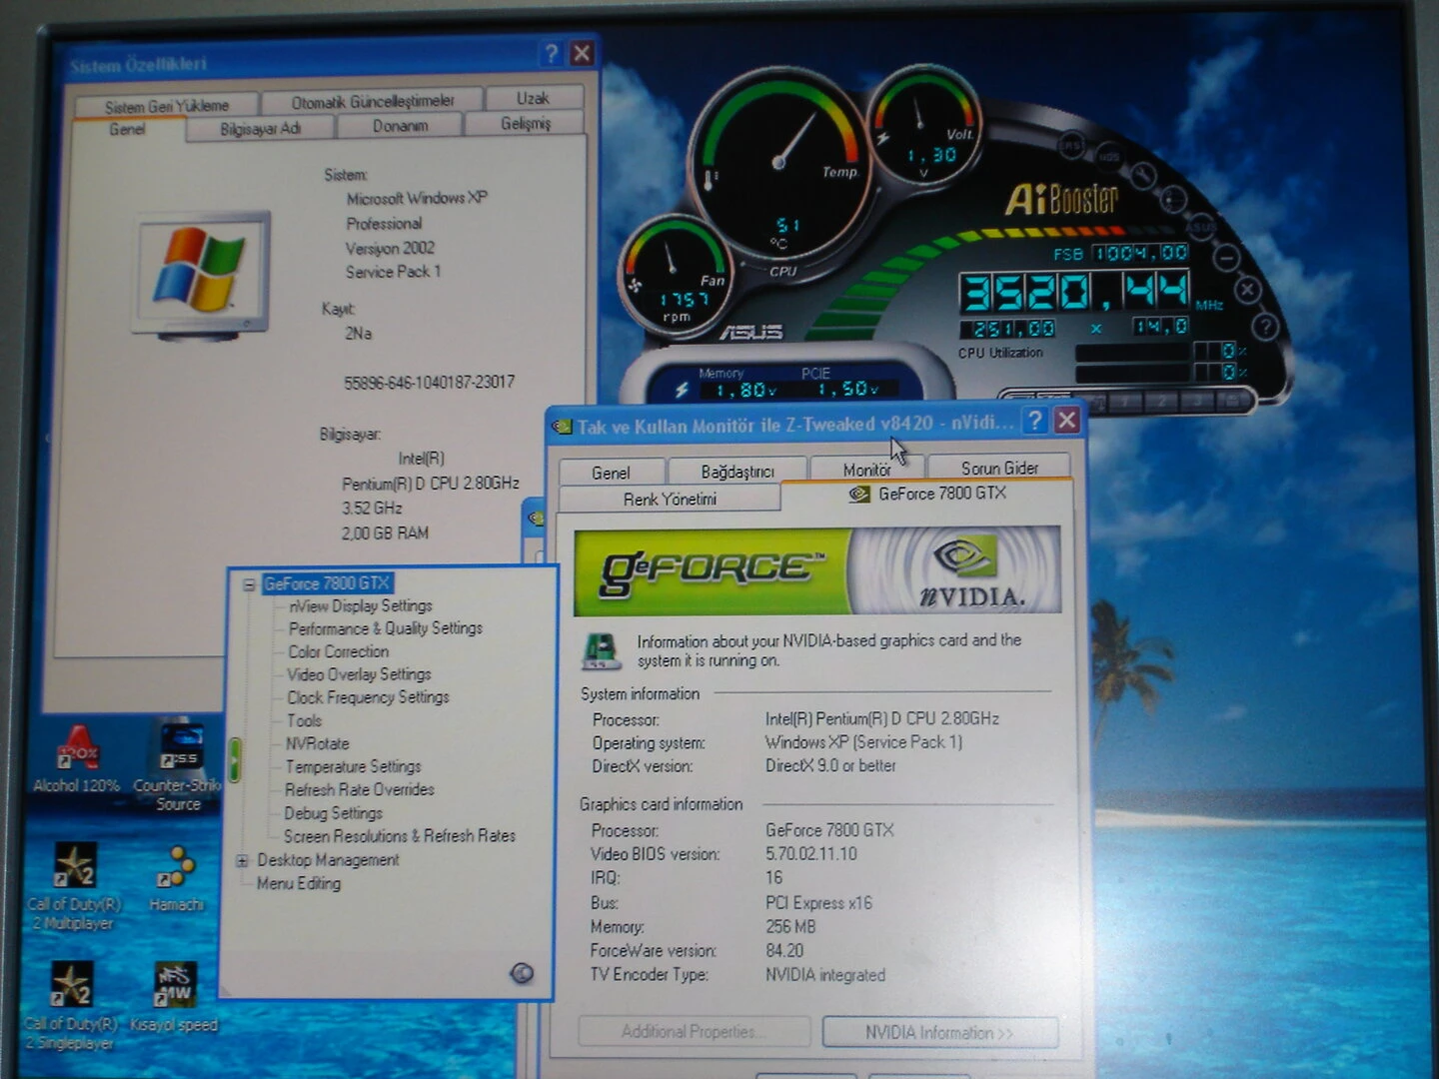Screen dimensions: 1439x1079
Task: Open Clock Frequency Settings
Action: tap(368, 697)
